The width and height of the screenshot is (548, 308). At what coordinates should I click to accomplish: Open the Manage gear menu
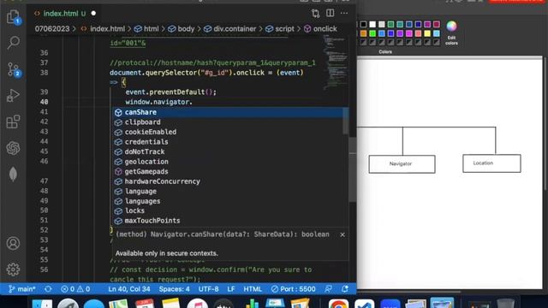[x=14, y=269]
